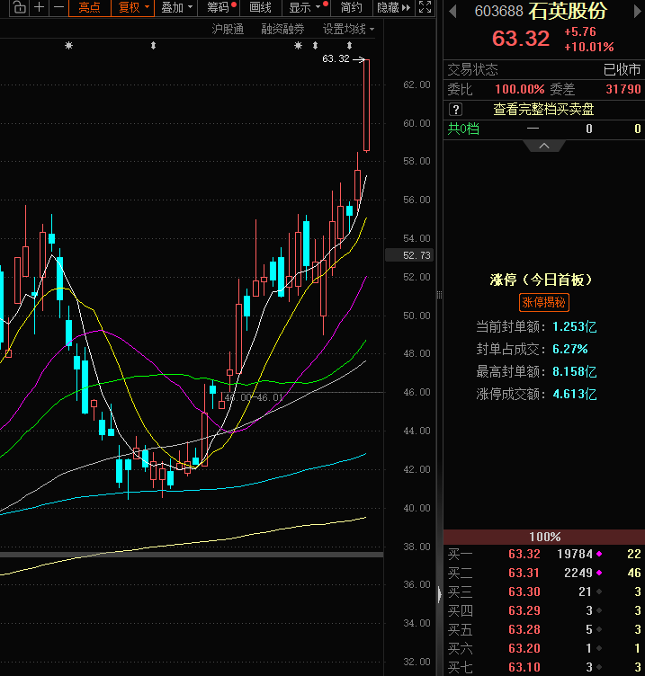Click the 涨停（今日首板）heading

tap(543, 280)
